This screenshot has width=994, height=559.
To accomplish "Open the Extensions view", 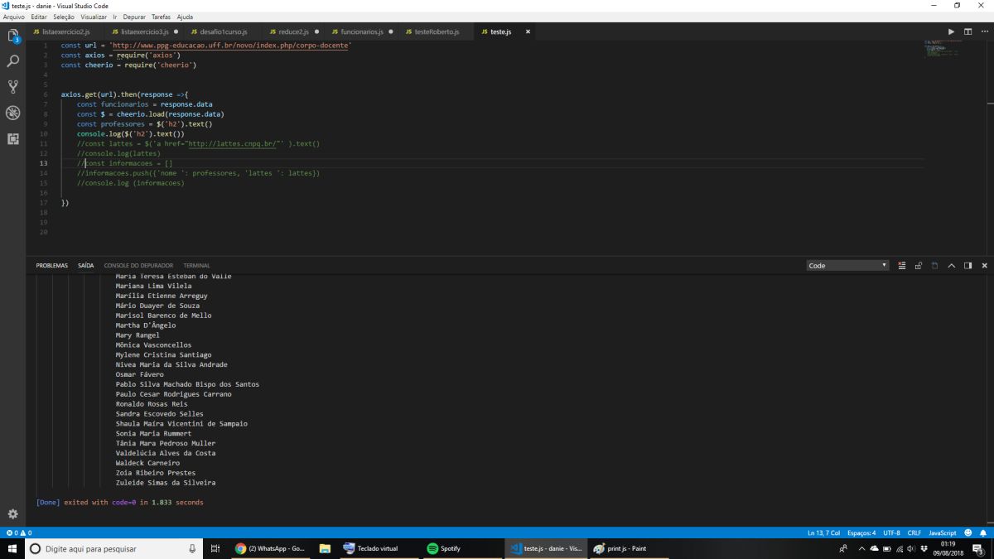I will (x=13, y=138).
